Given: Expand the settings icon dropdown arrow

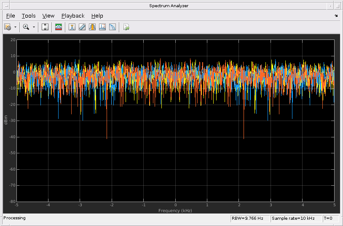Looking at the screenshot, I should point(16,27).
